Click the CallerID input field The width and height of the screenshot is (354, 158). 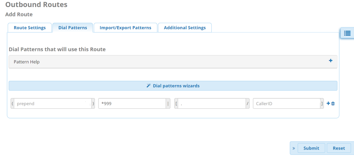[x=286, y=104]
